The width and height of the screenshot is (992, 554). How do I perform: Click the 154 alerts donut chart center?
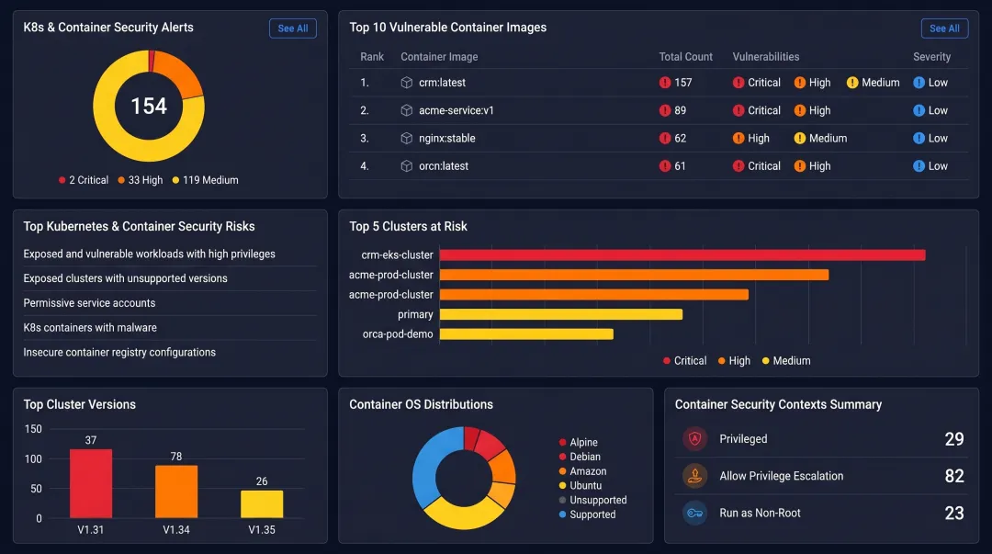pyautogui.click(x=149, y=106)
